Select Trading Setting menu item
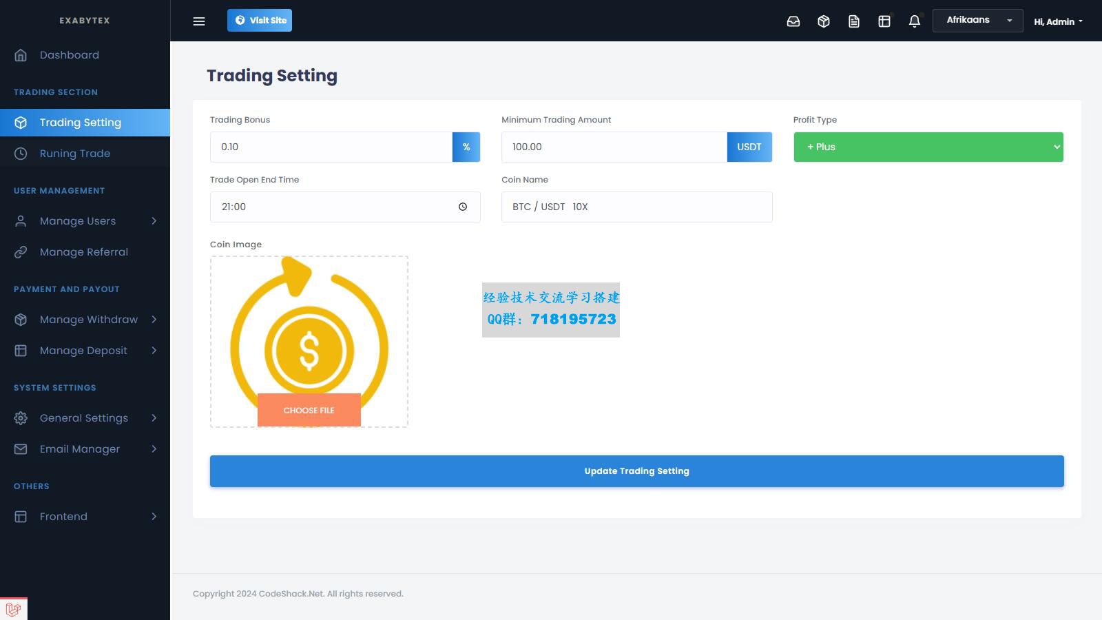Screen dimensions: 1102x620 (85, 123)
